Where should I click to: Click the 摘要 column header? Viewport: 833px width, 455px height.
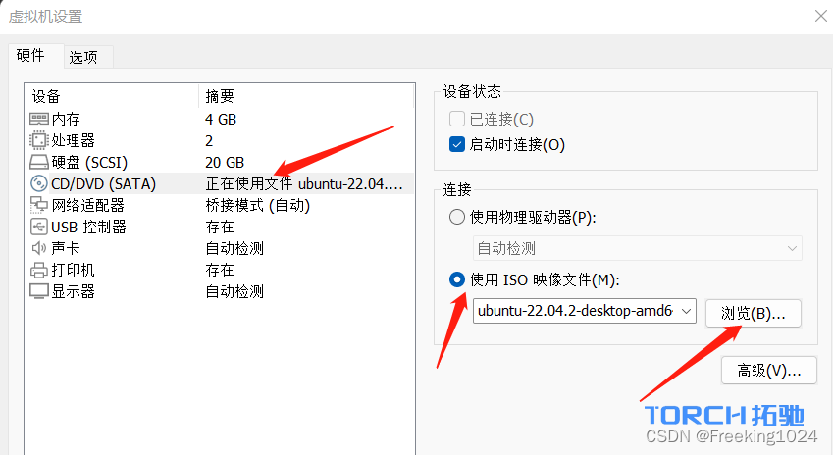pos(220,96)
